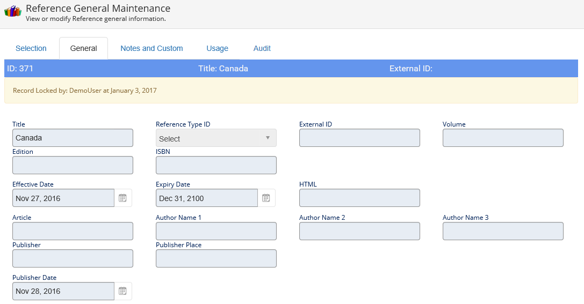
Task: Click the Author Name 1 field
Action: coord(216,231)
